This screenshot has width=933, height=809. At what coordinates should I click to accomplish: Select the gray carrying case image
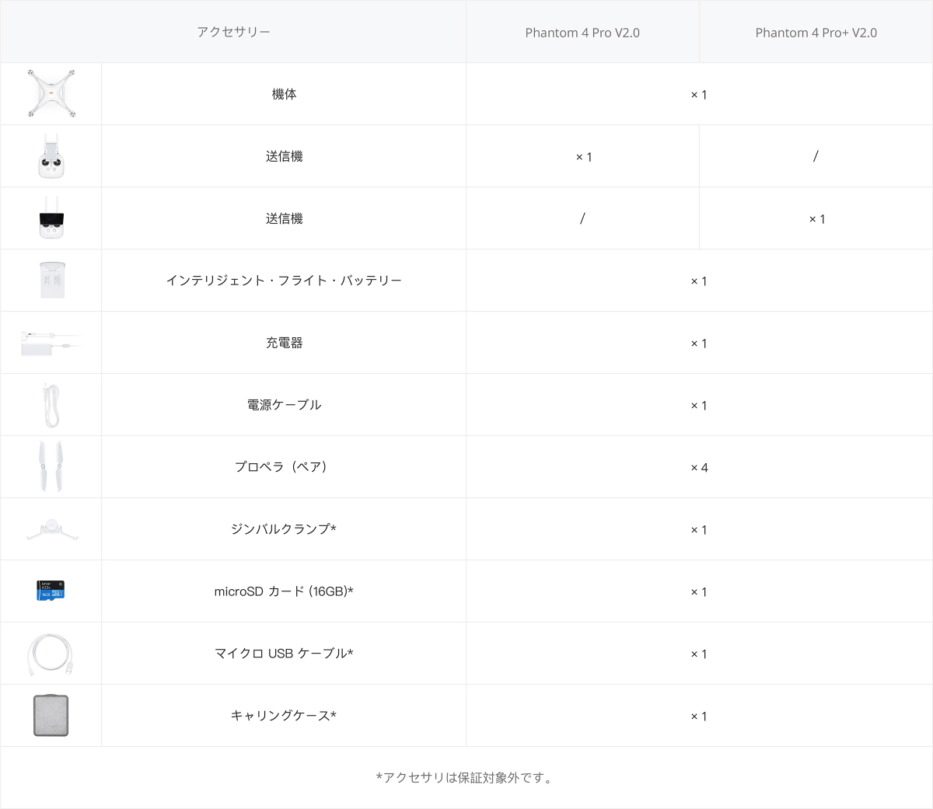pyautogui.click(x=51, y=716)
